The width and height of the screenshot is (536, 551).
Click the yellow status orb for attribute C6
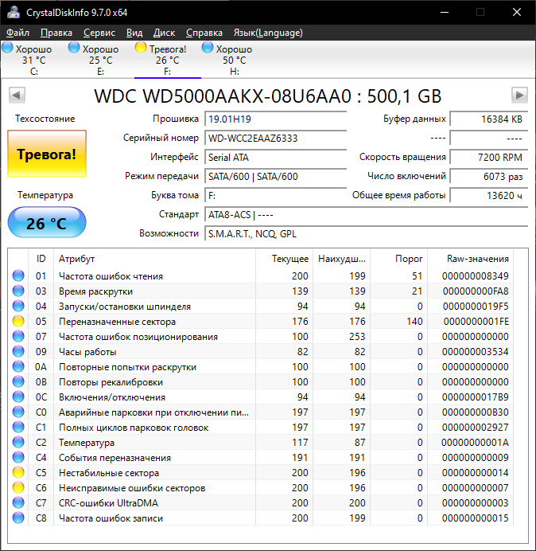tap(18, 488)
